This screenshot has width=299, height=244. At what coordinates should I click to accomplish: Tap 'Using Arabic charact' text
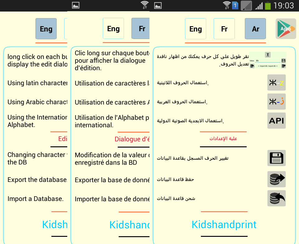pyautogui.click(x=37, y=102)
